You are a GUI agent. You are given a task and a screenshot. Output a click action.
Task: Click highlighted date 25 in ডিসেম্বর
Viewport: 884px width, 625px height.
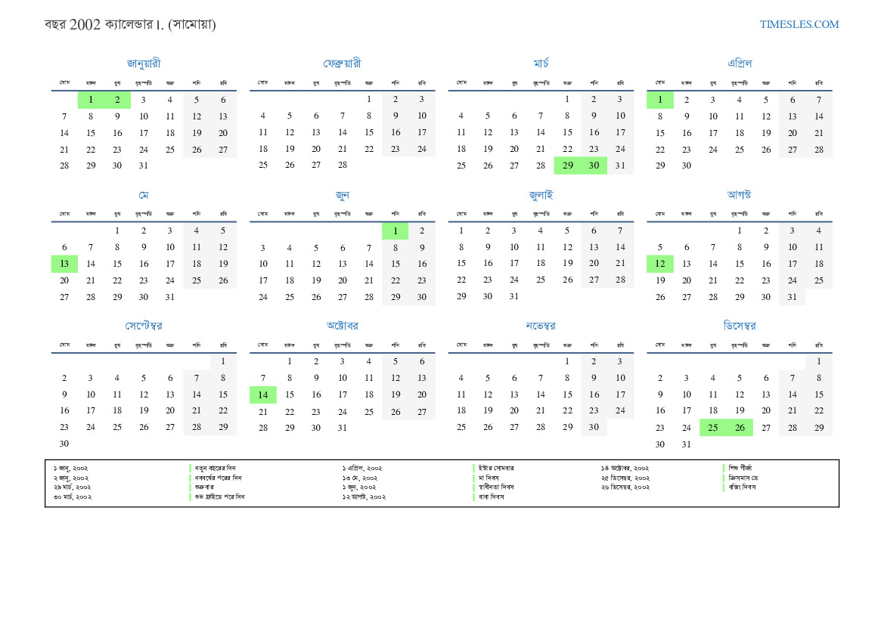(712, 428)
